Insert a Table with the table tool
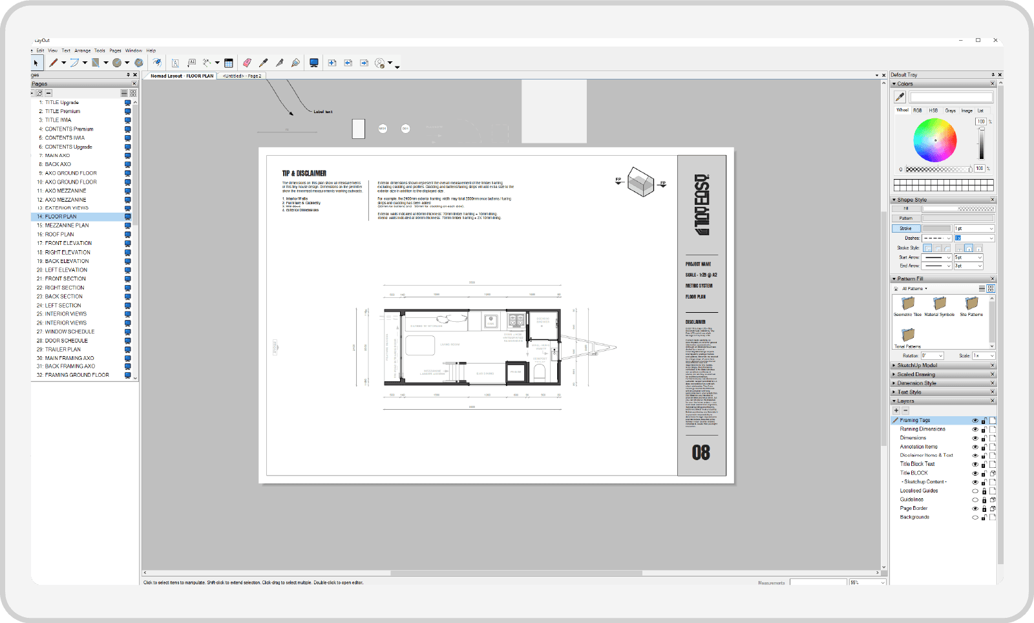Viewport: 1034px width, 623px height. click(229, 63)
